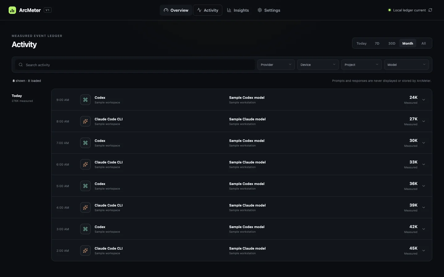This screenshot has width=444, height=277.
Task: Click the Codex icon in 5:00 AM row
Action: 85,186
